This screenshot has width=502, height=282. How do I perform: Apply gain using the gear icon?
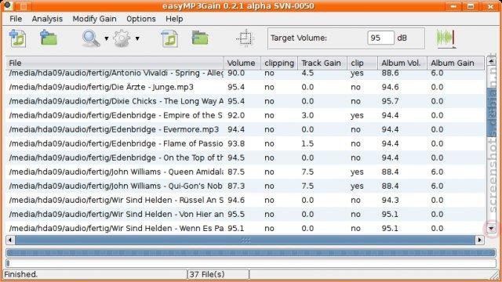(x=122, y=38)
